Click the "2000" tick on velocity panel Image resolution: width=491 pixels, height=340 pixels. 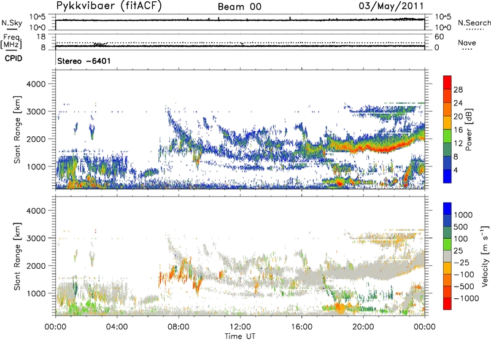(x=36, y=266)
